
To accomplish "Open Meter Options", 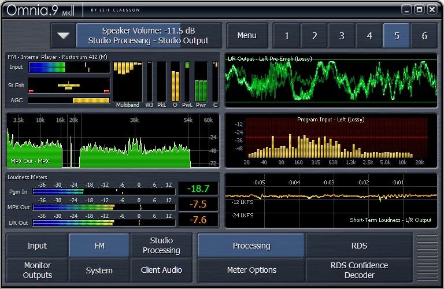I will point(251,270).
